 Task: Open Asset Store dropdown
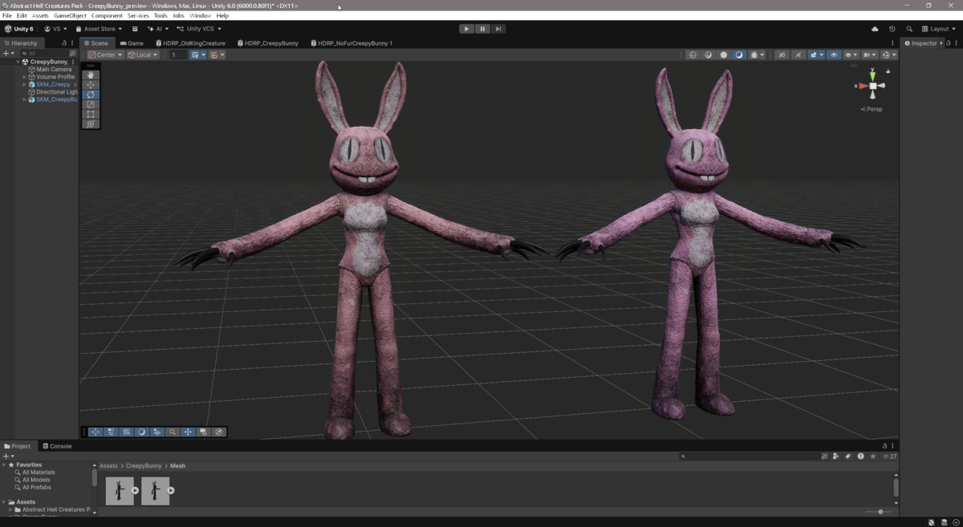pyautogui.click(x=100, y=29)
